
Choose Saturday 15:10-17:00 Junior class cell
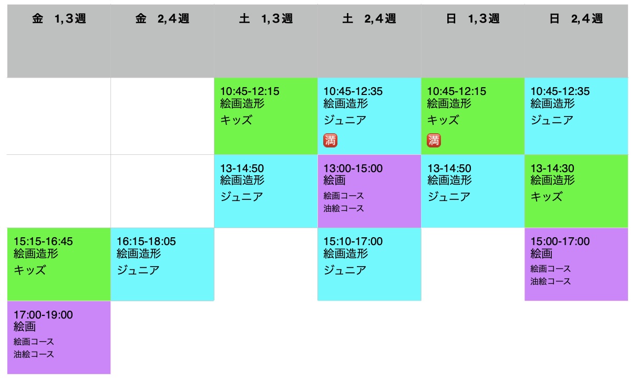point(369,264)
